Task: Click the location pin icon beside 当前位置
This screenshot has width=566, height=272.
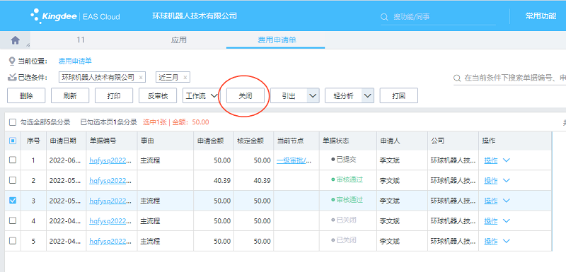Action: click(x=12, y=61)
